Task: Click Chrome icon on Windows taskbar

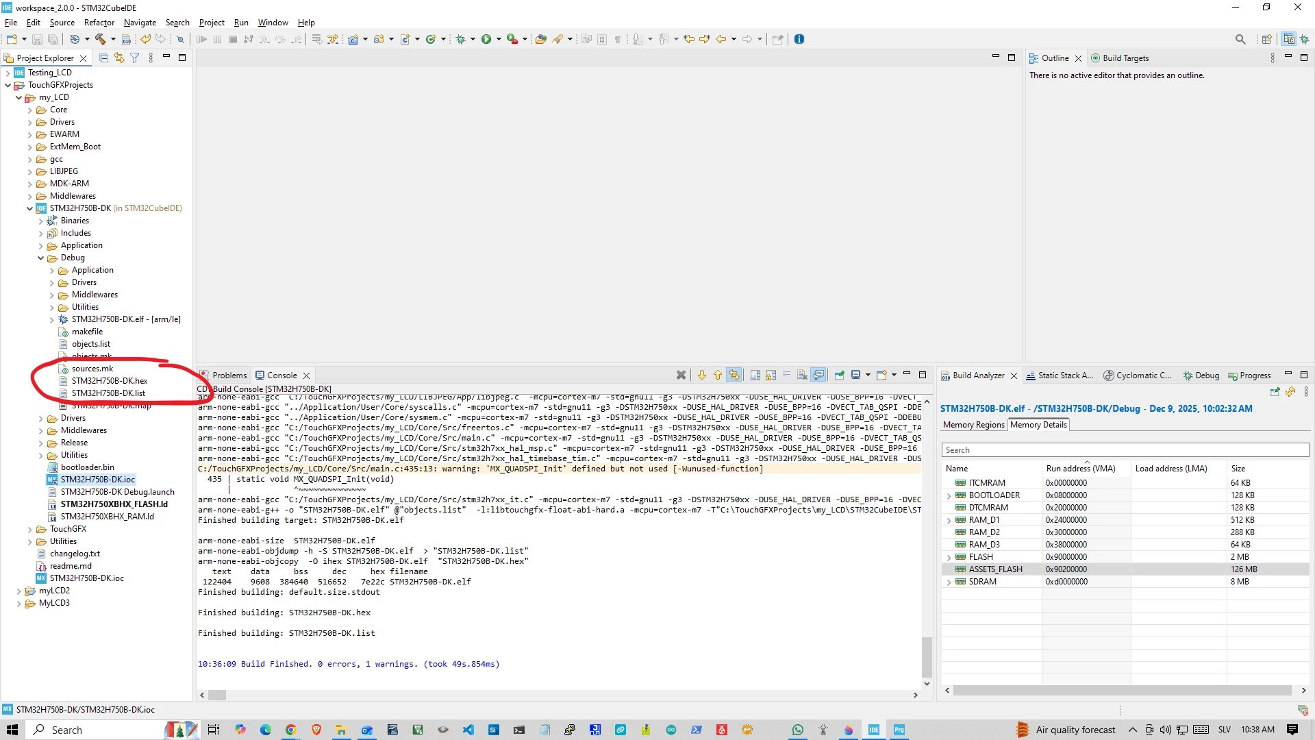Action: [290, 730]
